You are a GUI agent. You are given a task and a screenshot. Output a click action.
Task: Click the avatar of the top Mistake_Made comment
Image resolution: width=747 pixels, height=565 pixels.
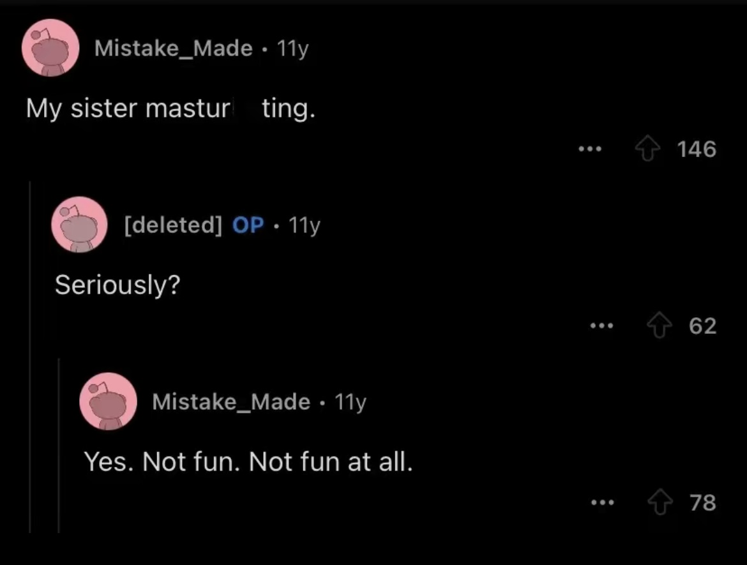pos(50,48)
